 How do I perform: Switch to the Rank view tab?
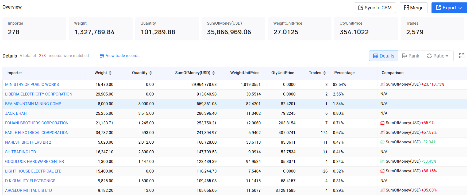(x=410, y=56)
